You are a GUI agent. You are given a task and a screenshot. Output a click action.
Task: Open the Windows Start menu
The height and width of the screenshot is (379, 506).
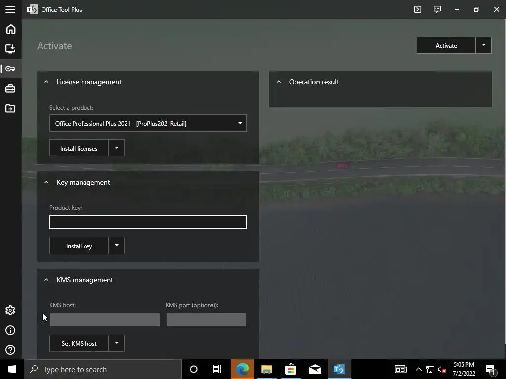[12, 369]
